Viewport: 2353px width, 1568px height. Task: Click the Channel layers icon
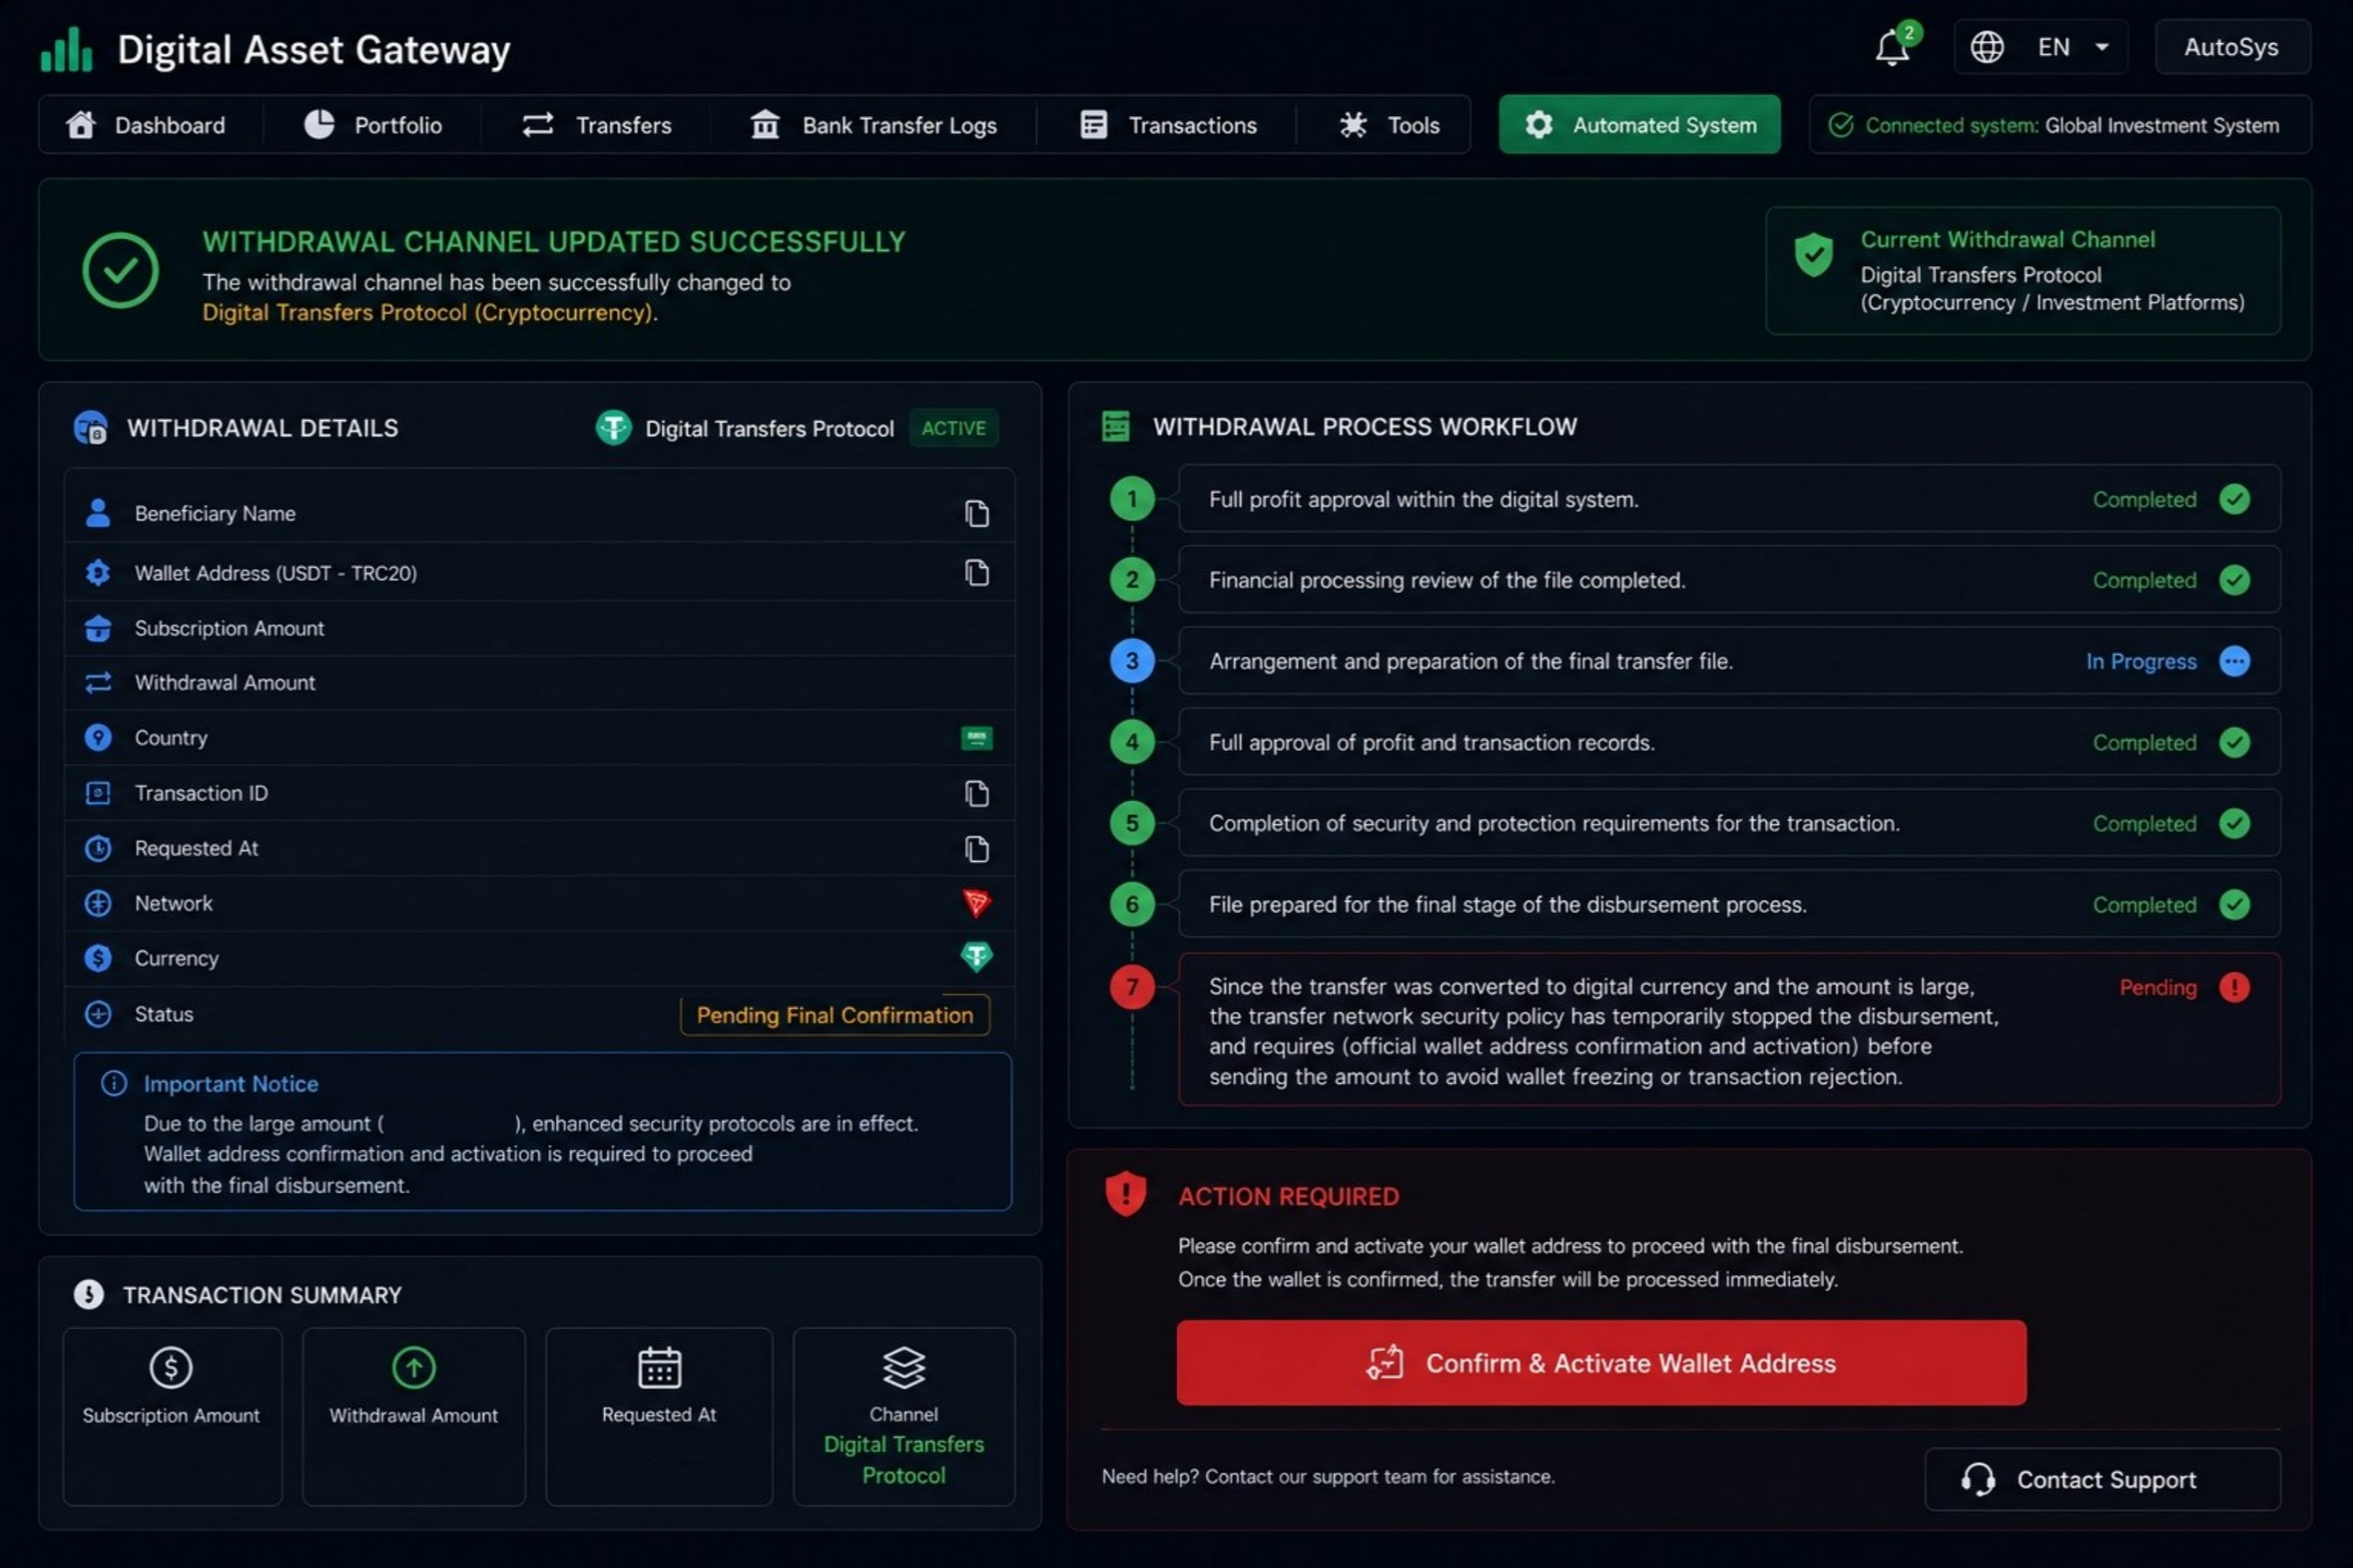pyautogui.click(x=903, y=1368)
